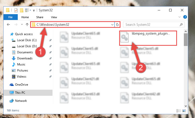Switch to the View ribbon tab

point(54,17)
